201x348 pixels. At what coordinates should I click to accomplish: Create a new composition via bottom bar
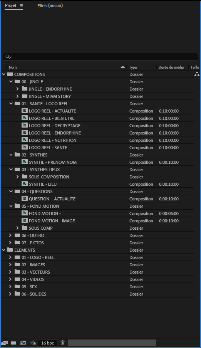(23, 343)
